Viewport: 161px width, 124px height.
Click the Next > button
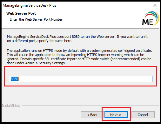point(116,115)
